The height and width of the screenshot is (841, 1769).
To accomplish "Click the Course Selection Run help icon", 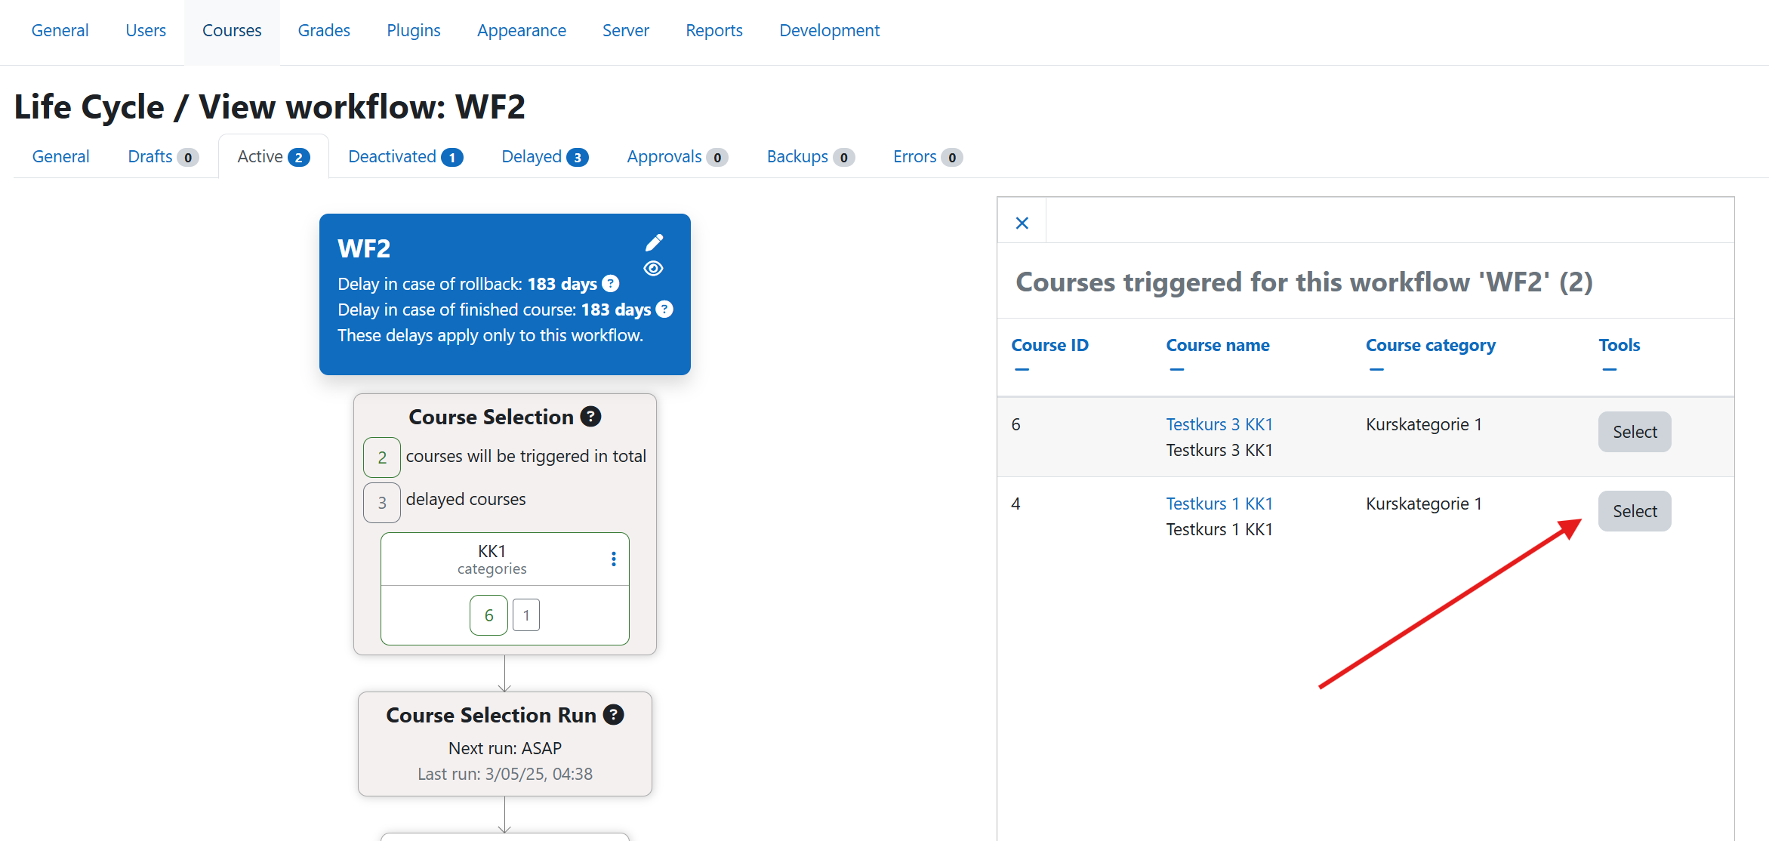I will [x=614, y=714].
